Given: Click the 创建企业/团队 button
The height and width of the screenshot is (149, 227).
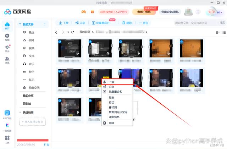Looking at the screenshot, I should [x=170, y=12].
